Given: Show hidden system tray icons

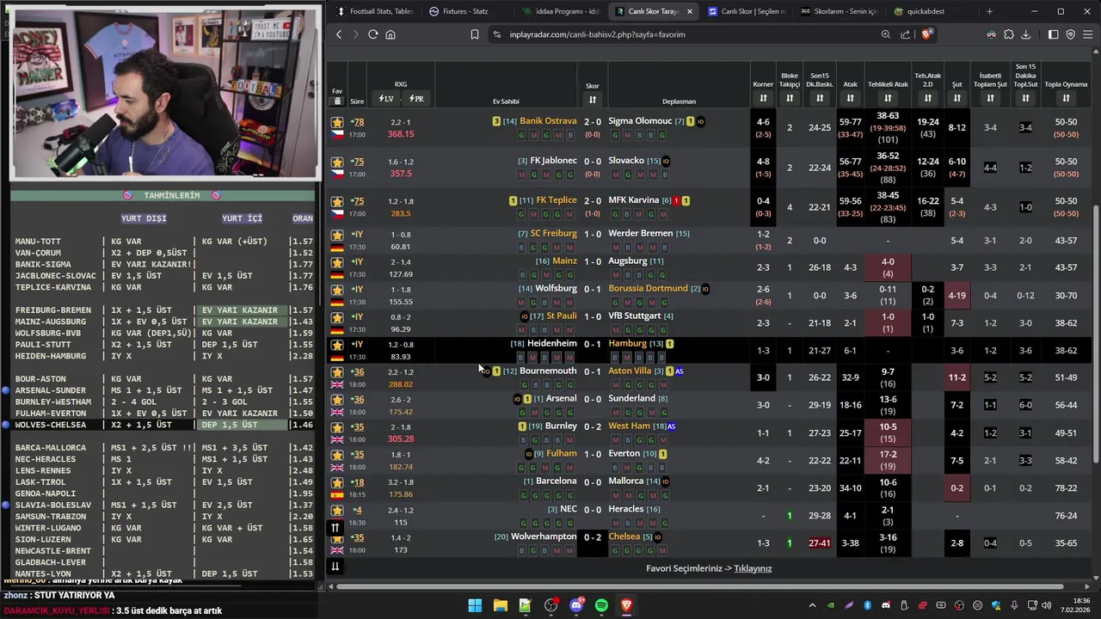Looking at the screenshot, I should [812, 605].
